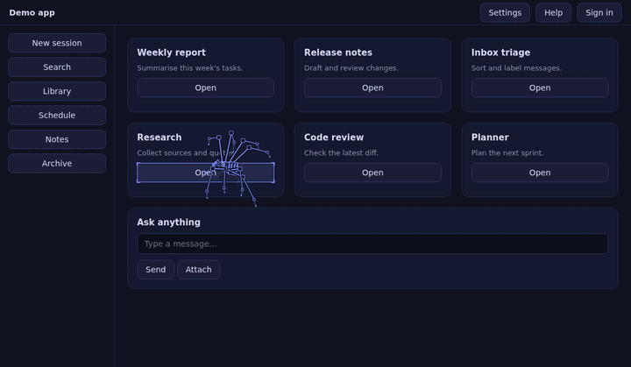Click the Help button
The image size is (631, 367).
[553, 12]
